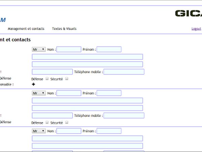Open the Mr title dropdown in first contact
This screenshot has width=202, height=152.
[x=39, y=49]
